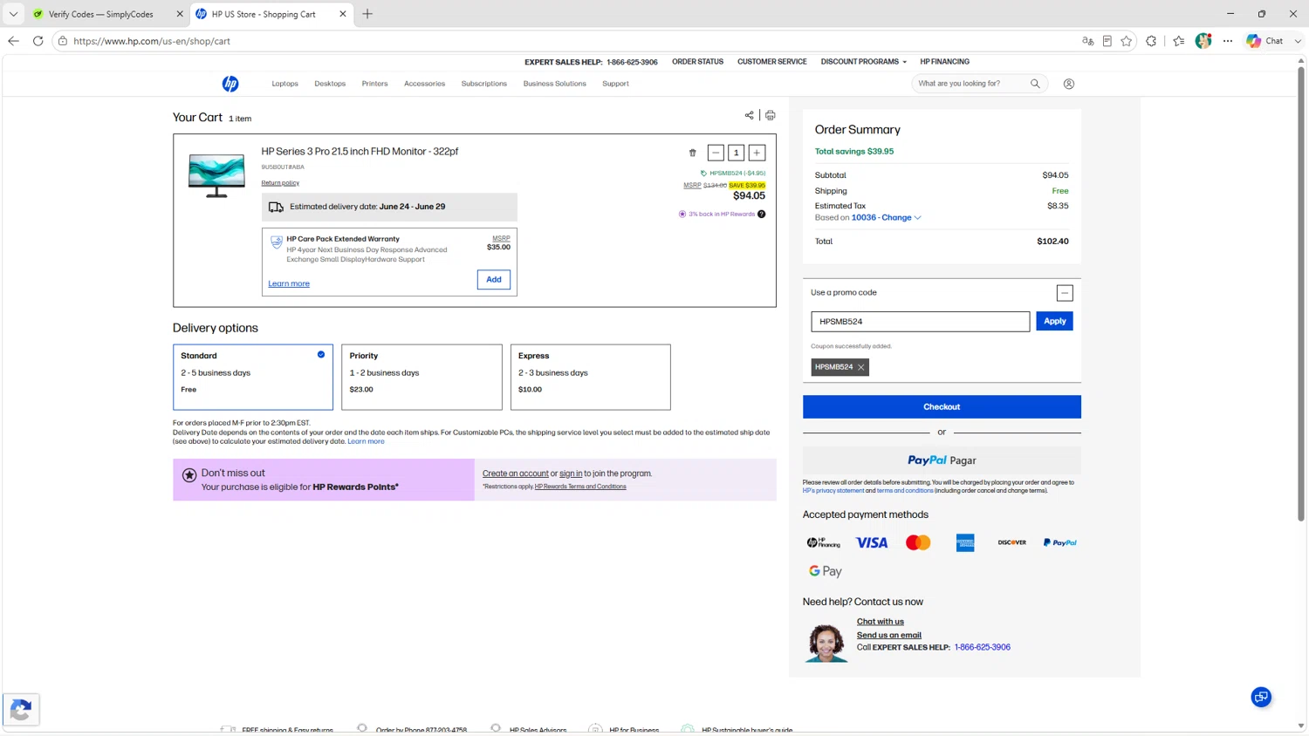Select Standard delivery option
1309x736 pixels.
(x=253, y=377)
